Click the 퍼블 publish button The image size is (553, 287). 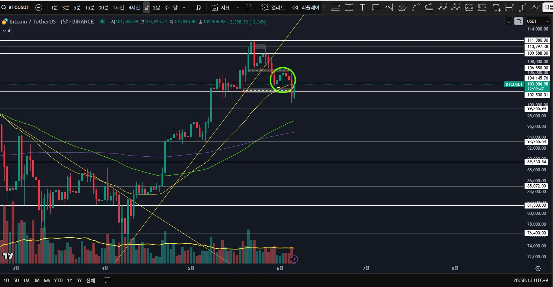pyautogui.click(x=548, y=7)
